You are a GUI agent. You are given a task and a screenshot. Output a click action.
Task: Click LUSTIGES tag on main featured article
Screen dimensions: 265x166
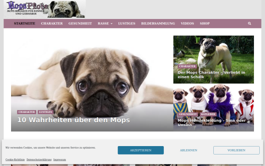[x=45, y=112]
